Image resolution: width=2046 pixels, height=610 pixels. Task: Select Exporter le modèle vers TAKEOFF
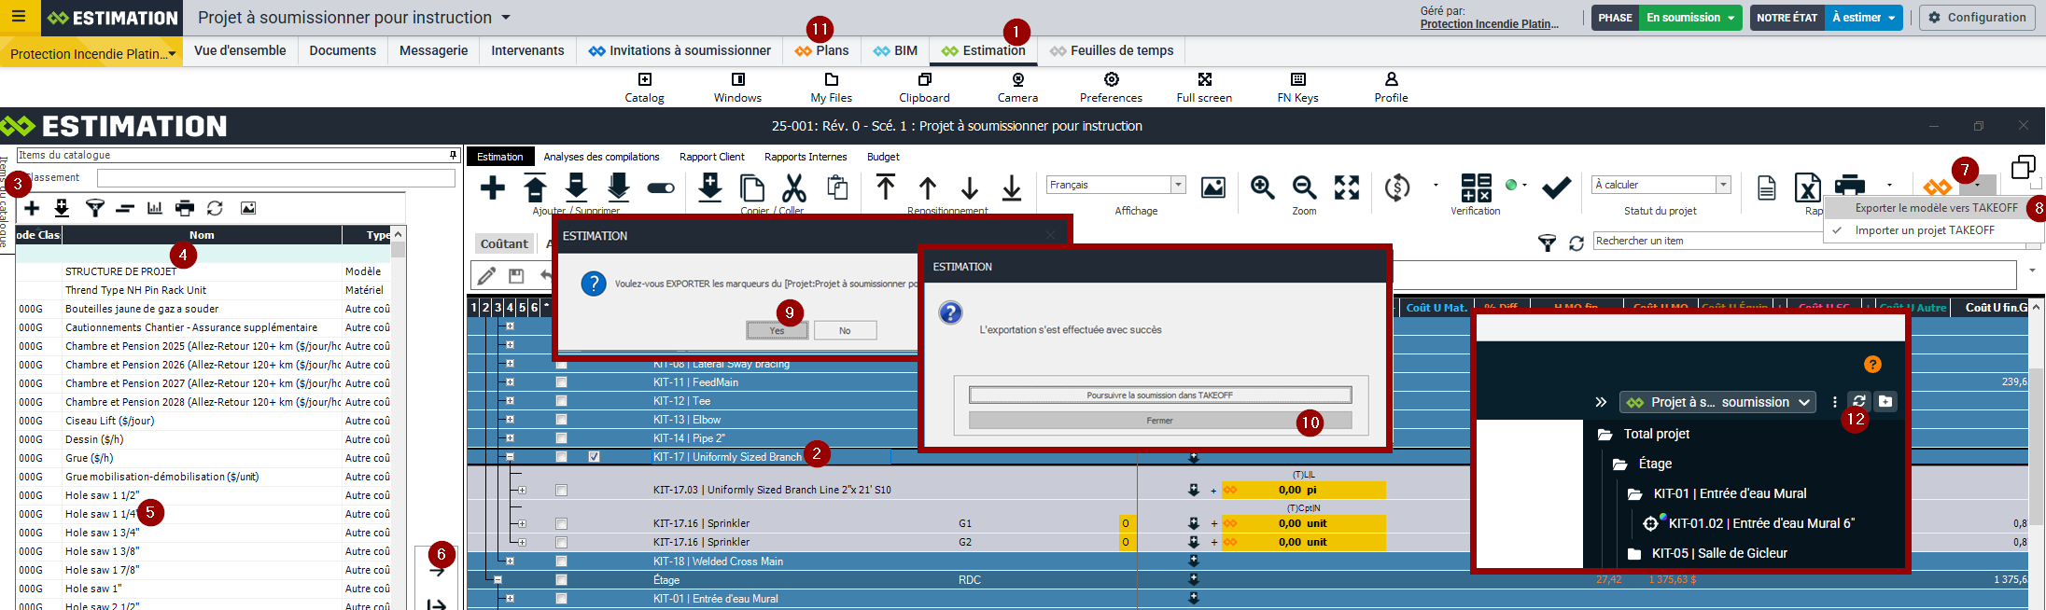point(1936,208)
